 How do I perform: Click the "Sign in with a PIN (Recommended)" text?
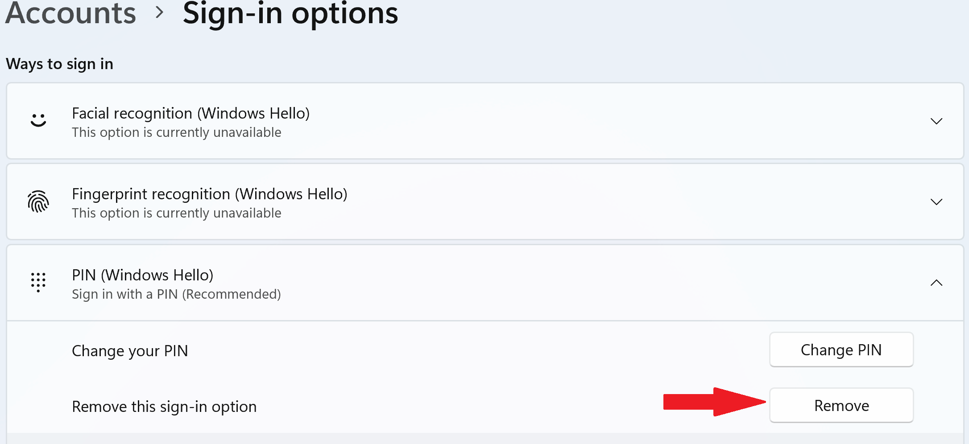(x=176, y=294)
